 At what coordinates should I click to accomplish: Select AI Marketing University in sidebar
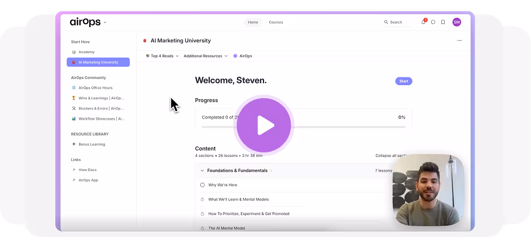point(98,62)
